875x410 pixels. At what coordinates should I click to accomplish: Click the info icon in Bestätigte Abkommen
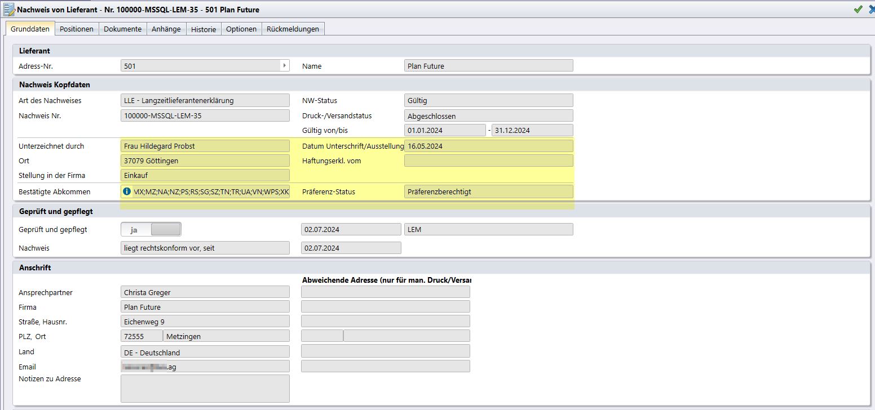tap(127, 191)
